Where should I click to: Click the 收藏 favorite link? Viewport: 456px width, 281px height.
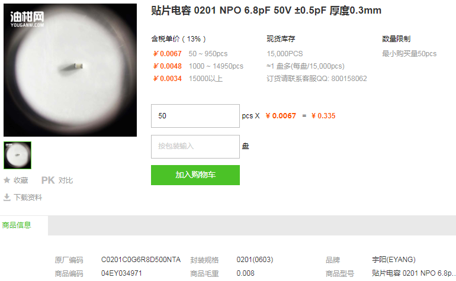[x=21, y=180]
